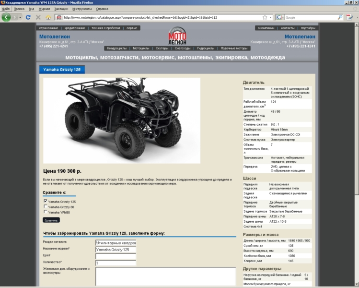Open the о компании link
Viewport: 359px width, 288px height.
click(x=266, y=28)
